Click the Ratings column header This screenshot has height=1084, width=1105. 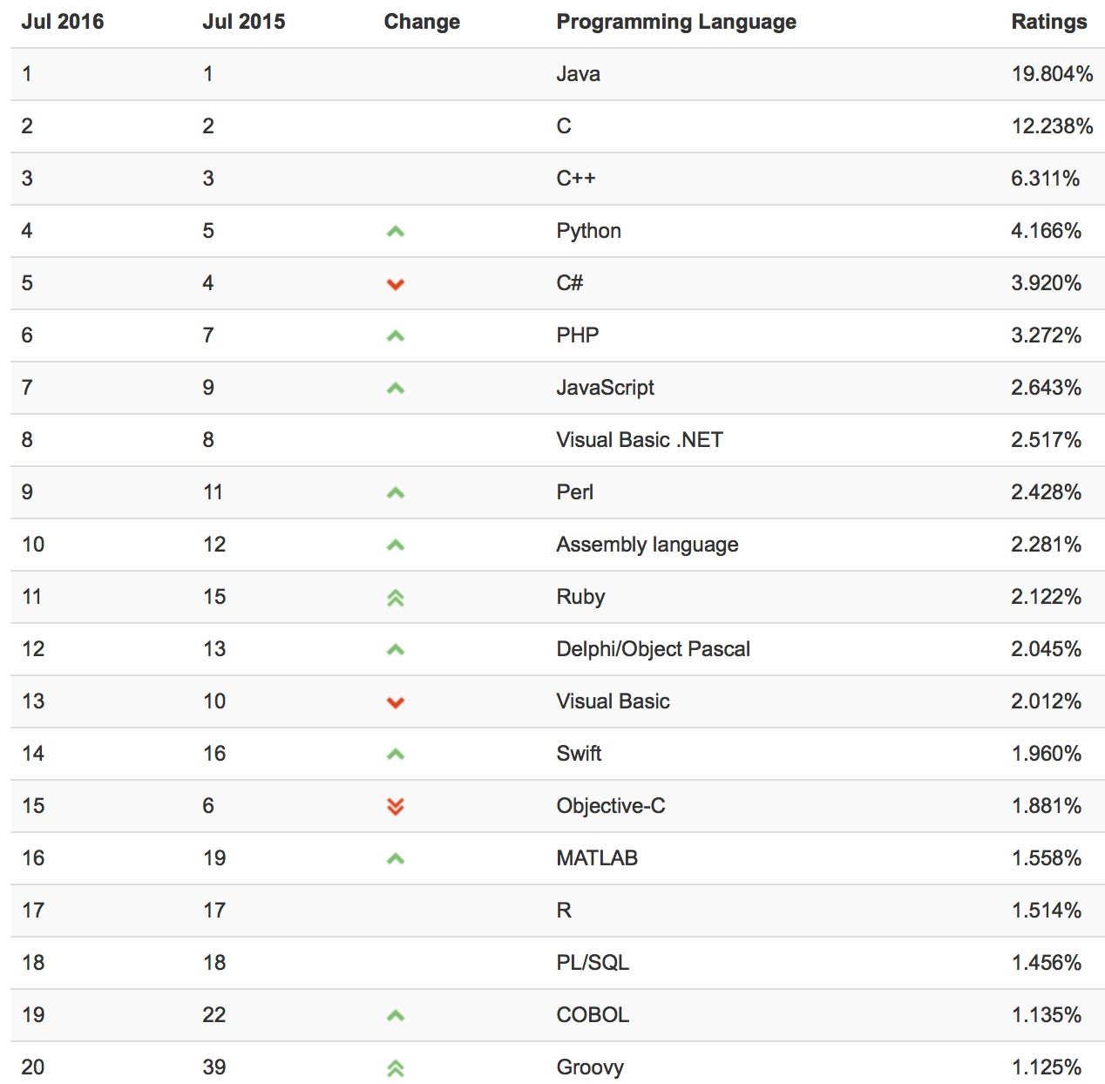point(1048,22)
